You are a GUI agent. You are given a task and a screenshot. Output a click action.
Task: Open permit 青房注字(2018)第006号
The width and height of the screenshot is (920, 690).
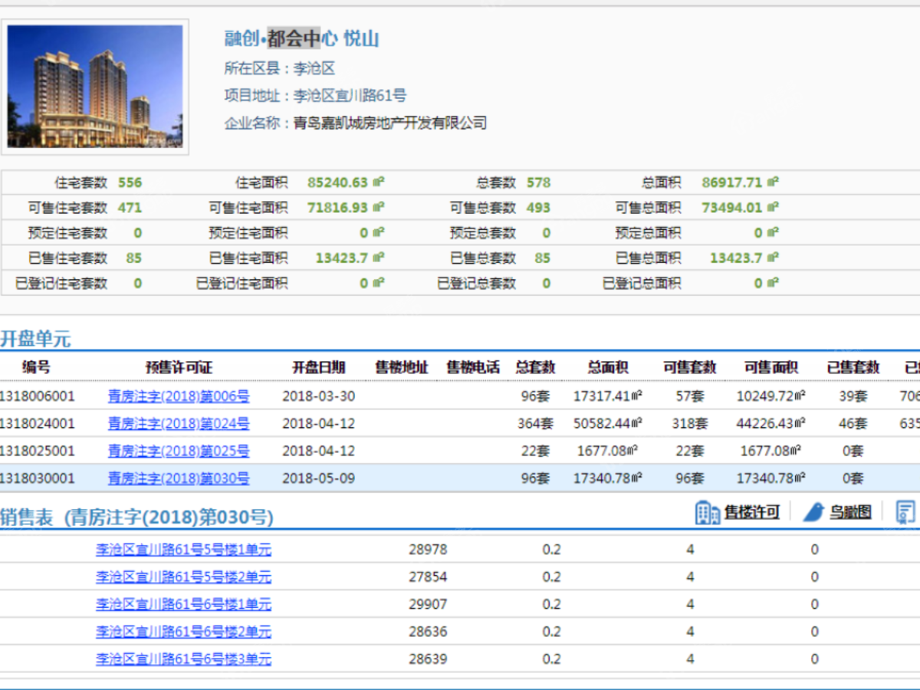click(x=179, y=397)
